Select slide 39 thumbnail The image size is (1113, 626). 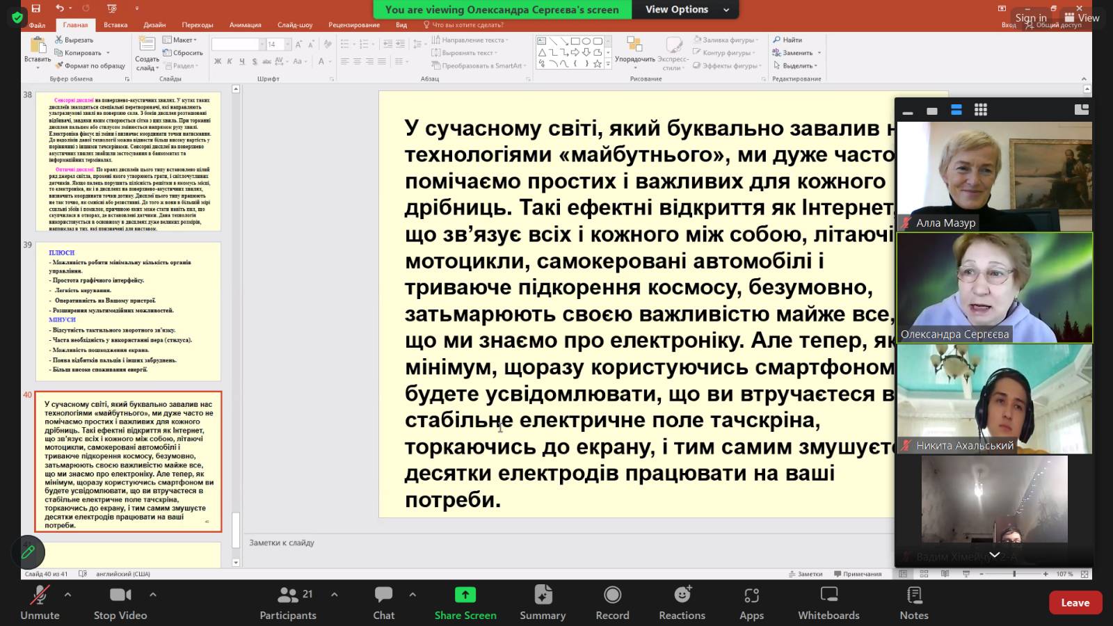coord(128,311)
